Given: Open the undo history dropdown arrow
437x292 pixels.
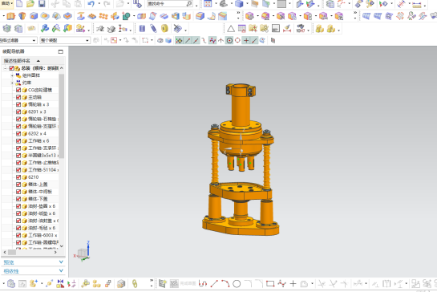Looking at the screenshot, I should coord(99,4).
